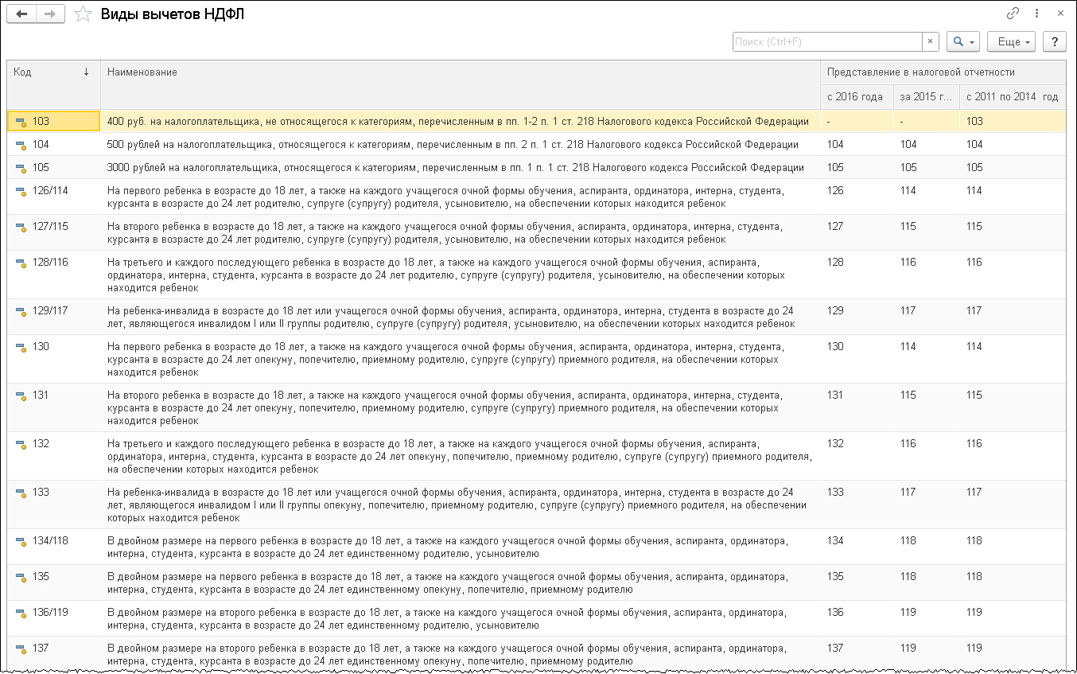The width and height of the screenshot is (1077, 674).
Task: Select the row icon for code 135
Action: coord(21,577)
